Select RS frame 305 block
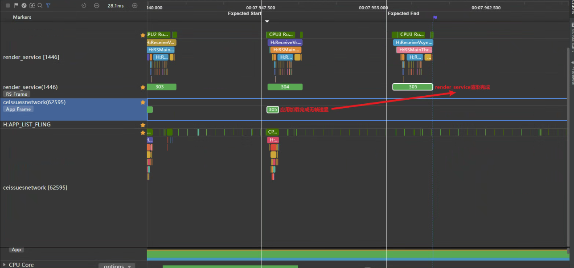Screen dimensions: 574x268 (413, 87)
